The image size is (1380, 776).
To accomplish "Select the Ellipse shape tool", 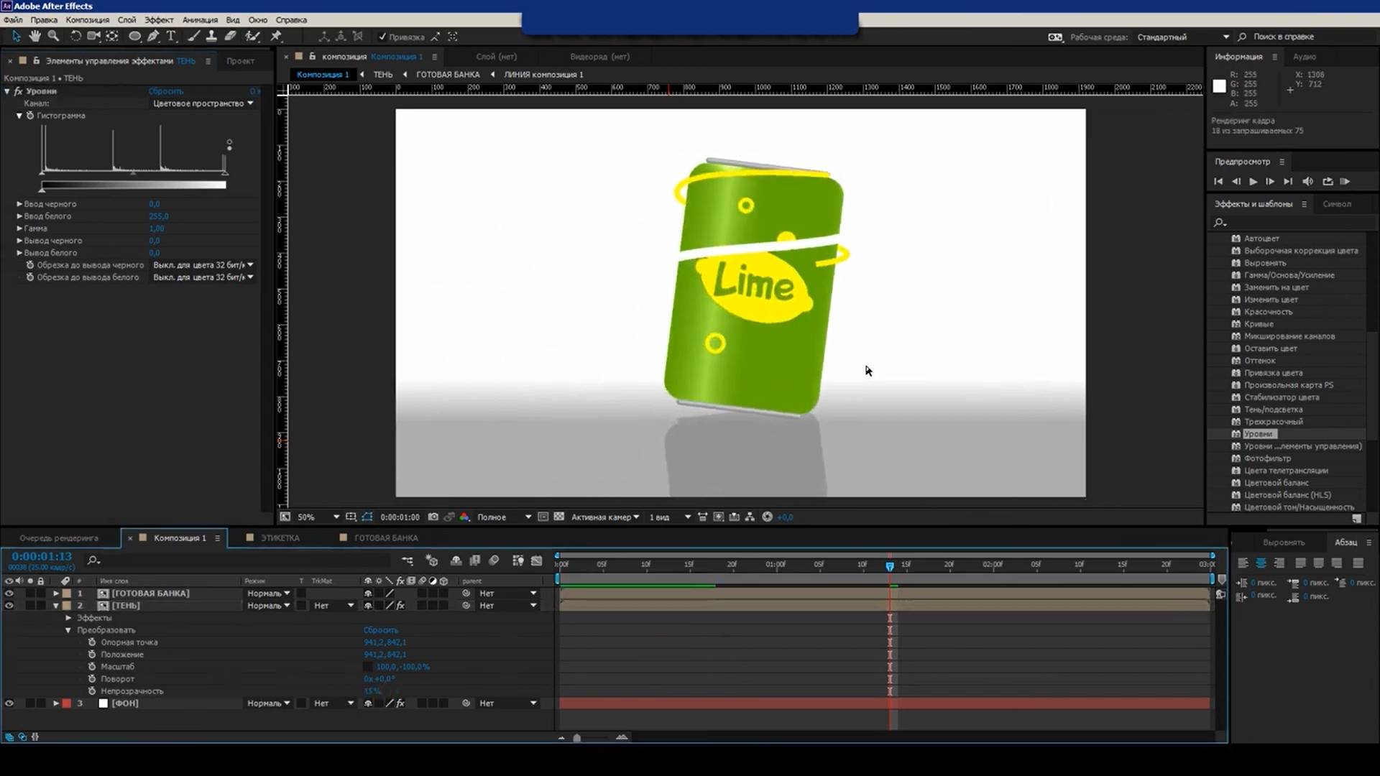I will pos(134,36).
